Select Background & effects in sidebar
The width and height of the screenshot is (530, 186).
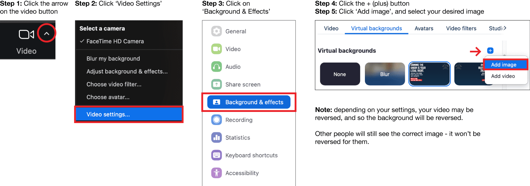pyautogui.click(x=249, y=102)
